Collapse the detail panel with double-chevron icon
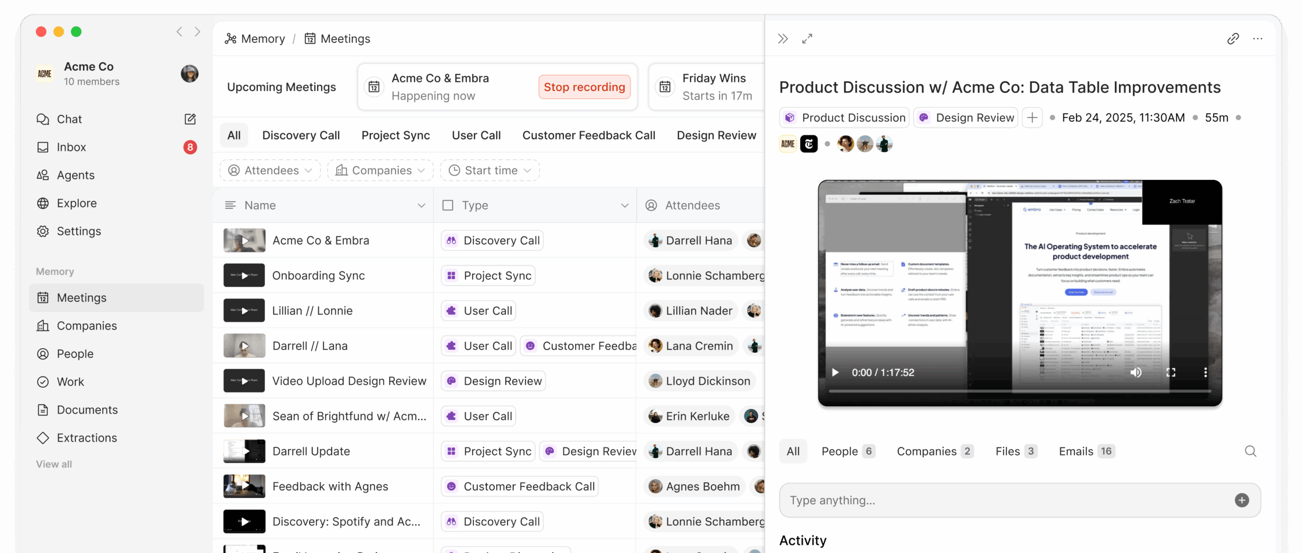The width and height of the screenshot is (1302, 553). (x=783, y=39)
